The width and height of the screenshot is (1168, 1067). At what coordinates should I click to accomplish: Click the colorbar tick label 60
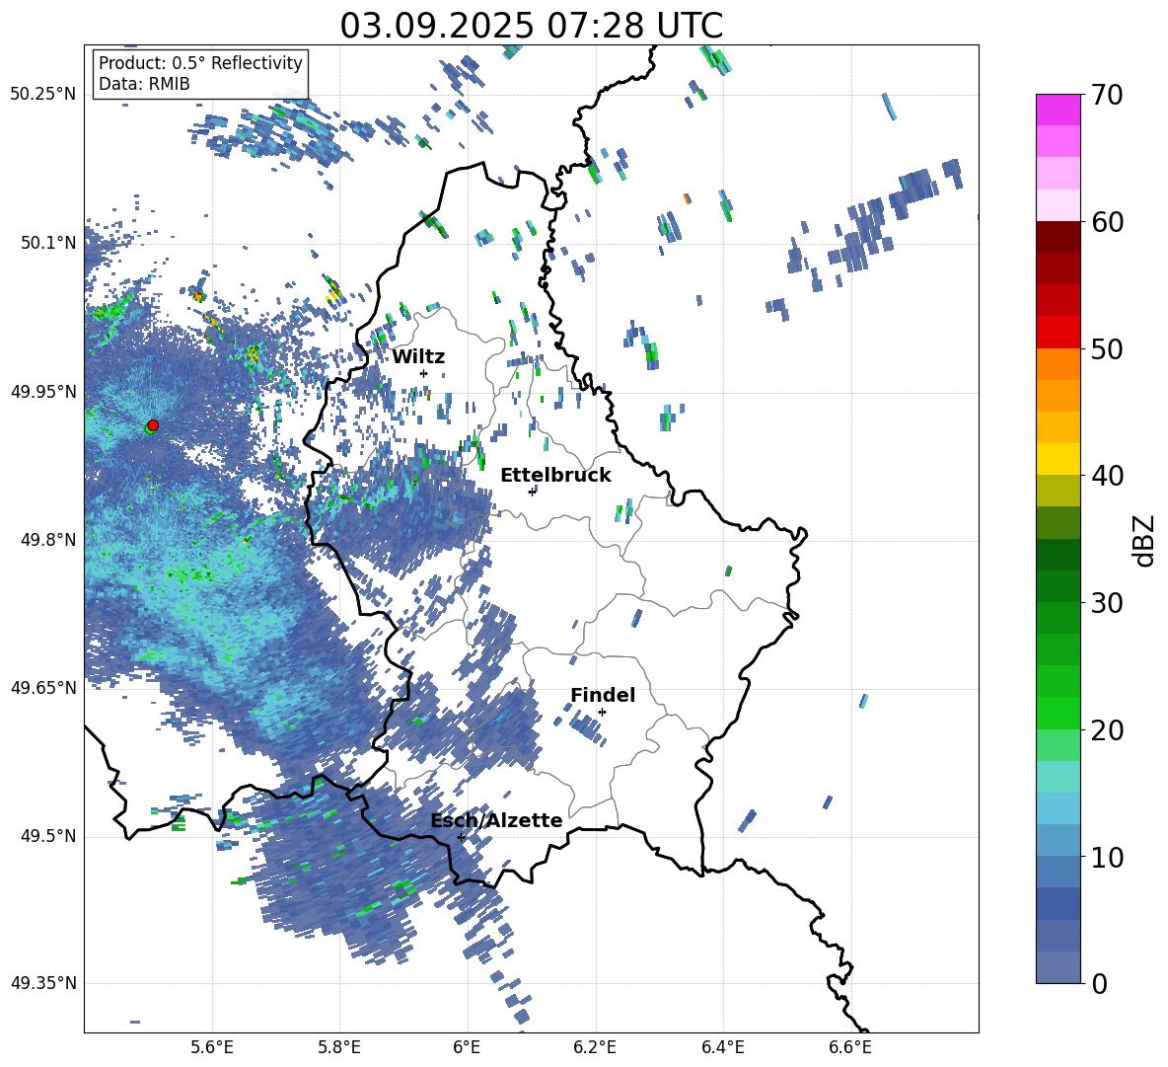coord(1107,222)
